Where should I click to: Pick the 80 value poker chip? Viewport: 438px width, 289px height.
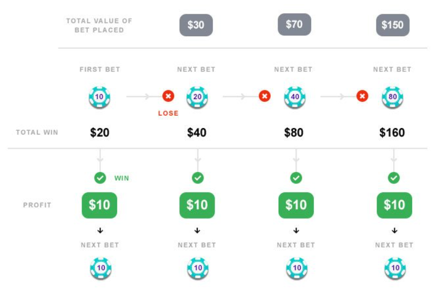point(393,97)
